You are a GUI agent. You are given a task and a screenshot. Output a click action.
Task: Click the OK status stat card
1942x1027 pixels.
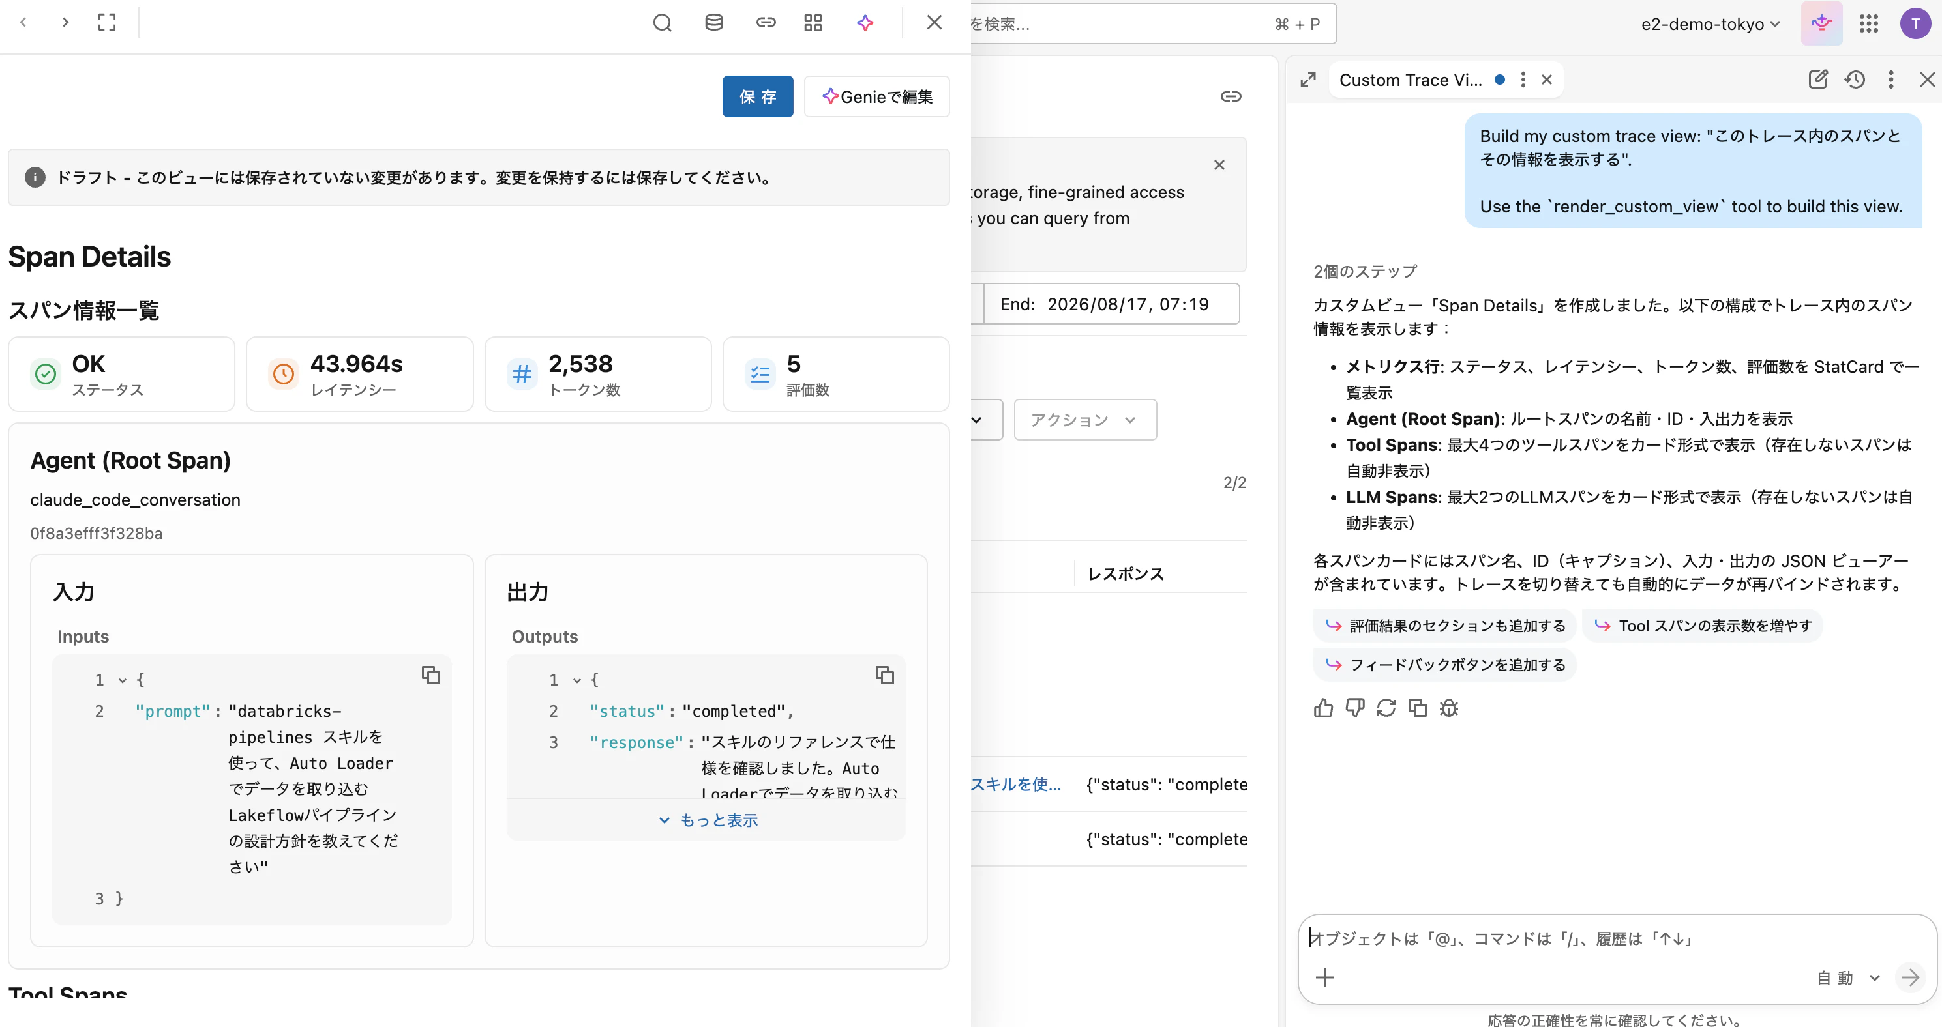(121, 375)
